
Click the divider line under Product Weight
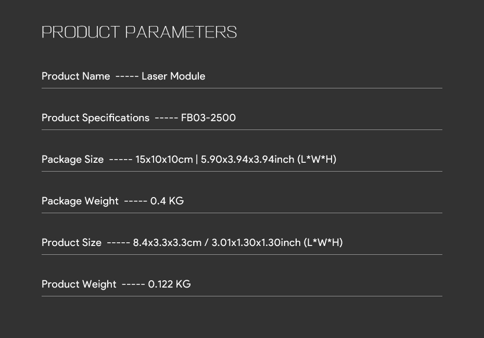click(x=242, y=296)
